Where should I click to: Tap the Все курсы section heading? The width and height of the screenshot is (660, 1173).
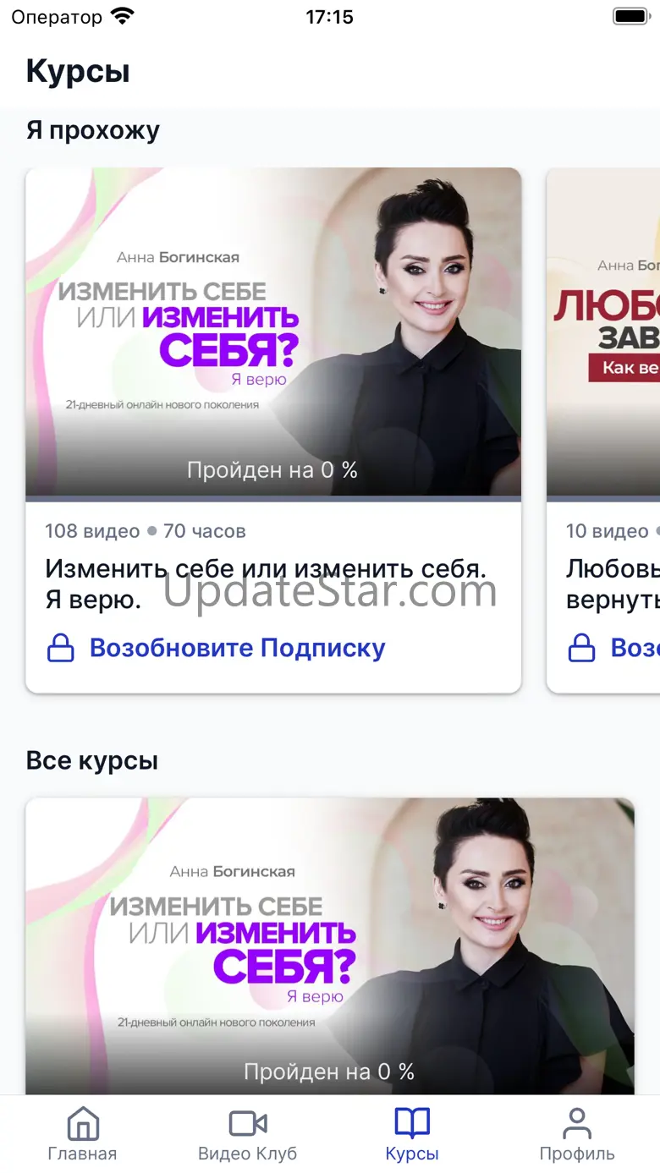(x=92, y=760)
